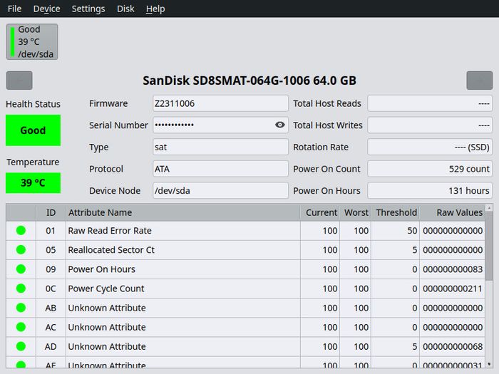
Task: Click the scrollbar up arrow
Action: coord(489,208)
